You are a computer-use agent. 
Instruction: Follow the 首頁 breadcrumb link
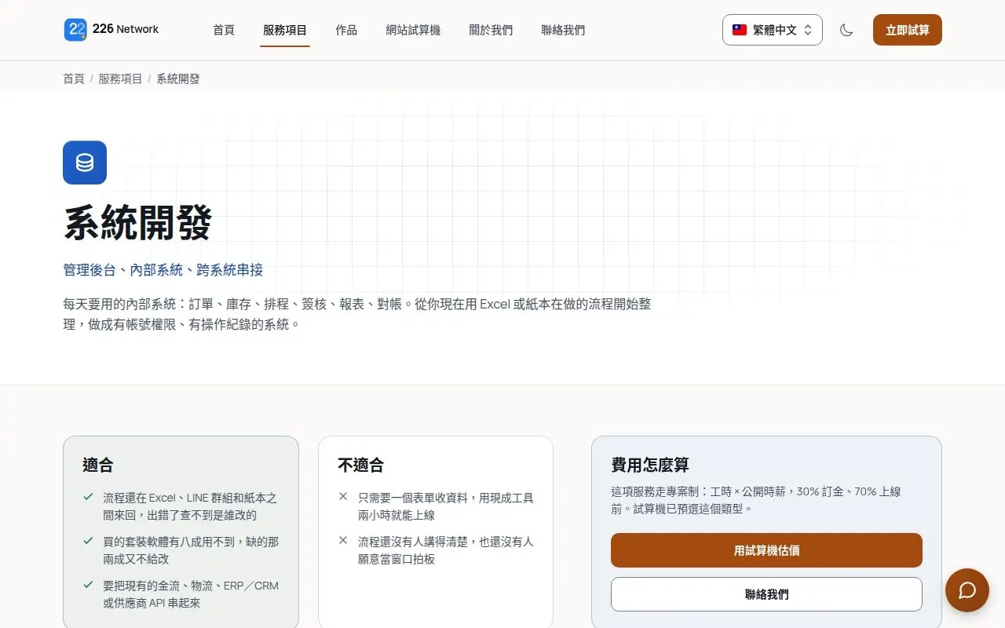[74, 78]
